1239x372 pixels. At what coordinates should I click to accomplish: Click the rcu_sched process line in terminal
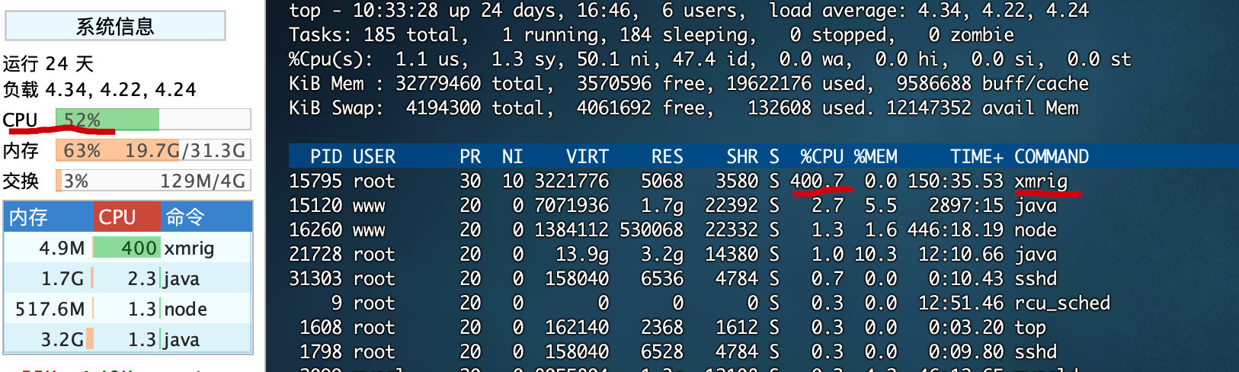[1062, 303]
